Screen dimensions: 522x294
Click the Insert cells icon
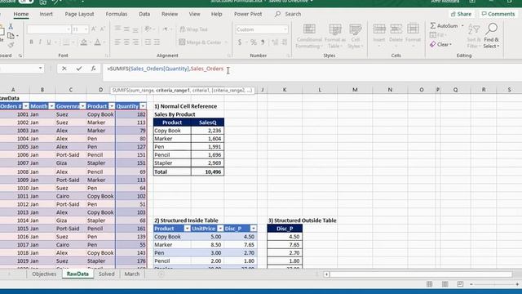[x=378, y=29]
